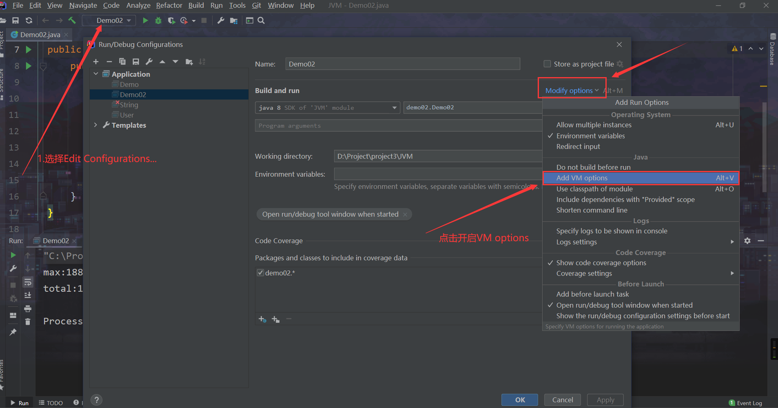
Task: Open Search Everywhere magnifier icon
Action: [261, 20]
